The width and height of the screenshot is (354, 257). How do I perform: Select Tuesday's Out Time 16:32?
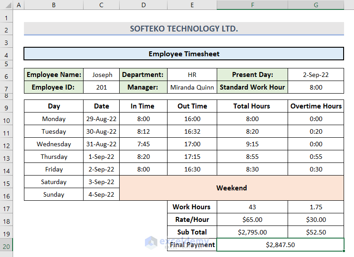tap(192, 131)
